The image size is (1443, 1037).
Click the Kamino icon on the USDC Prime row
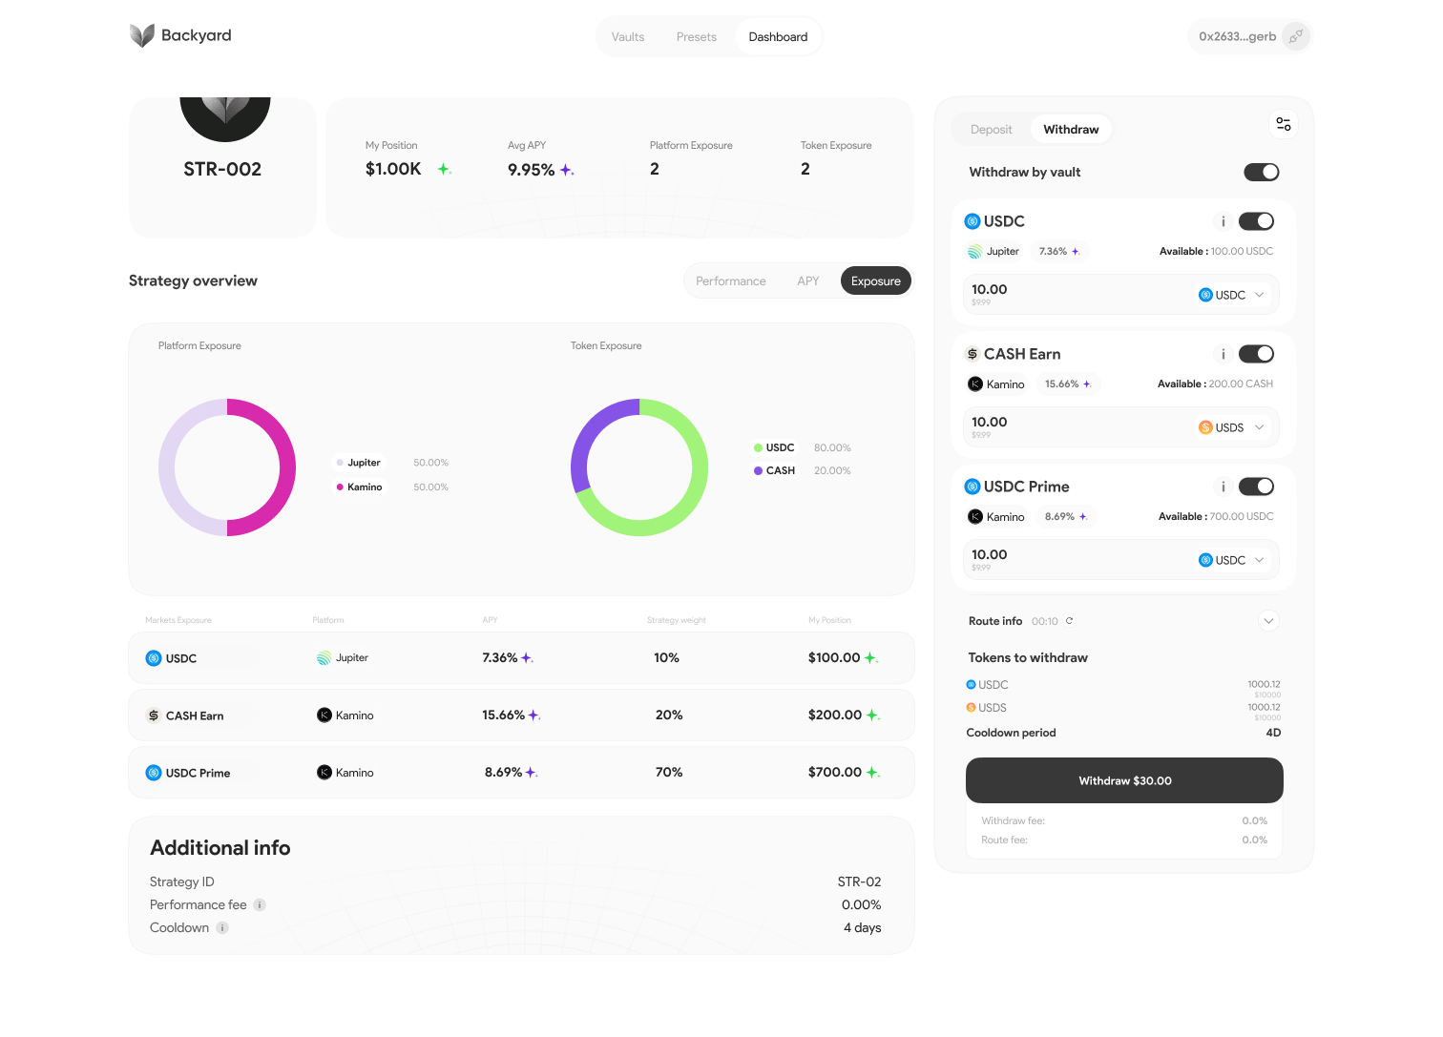tap(324, 772)
